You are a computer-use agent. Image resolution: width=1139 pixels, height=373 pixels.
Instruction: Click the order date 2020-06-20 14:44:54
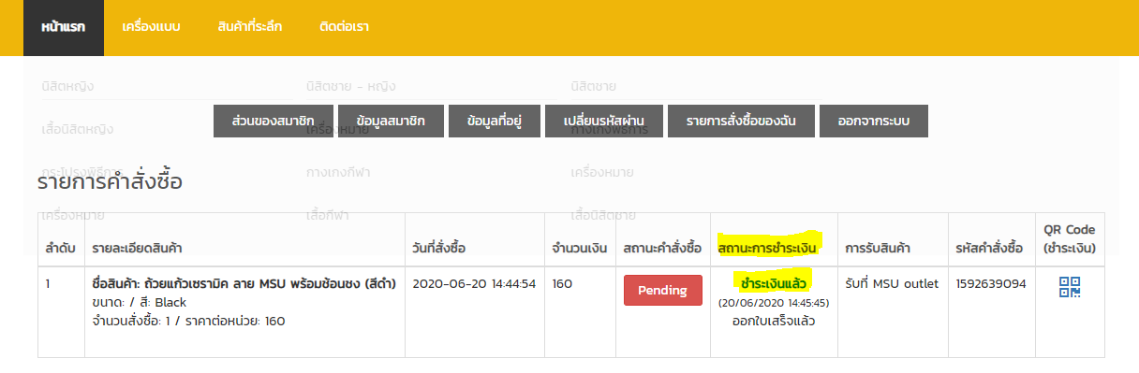point(474,283)
